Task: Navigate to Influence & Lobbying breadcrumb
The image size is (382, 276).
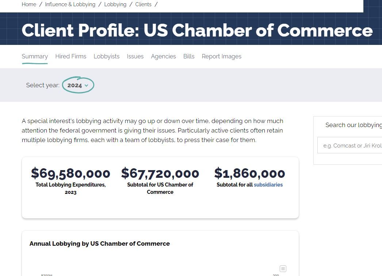Action: [x=70, y=4]
